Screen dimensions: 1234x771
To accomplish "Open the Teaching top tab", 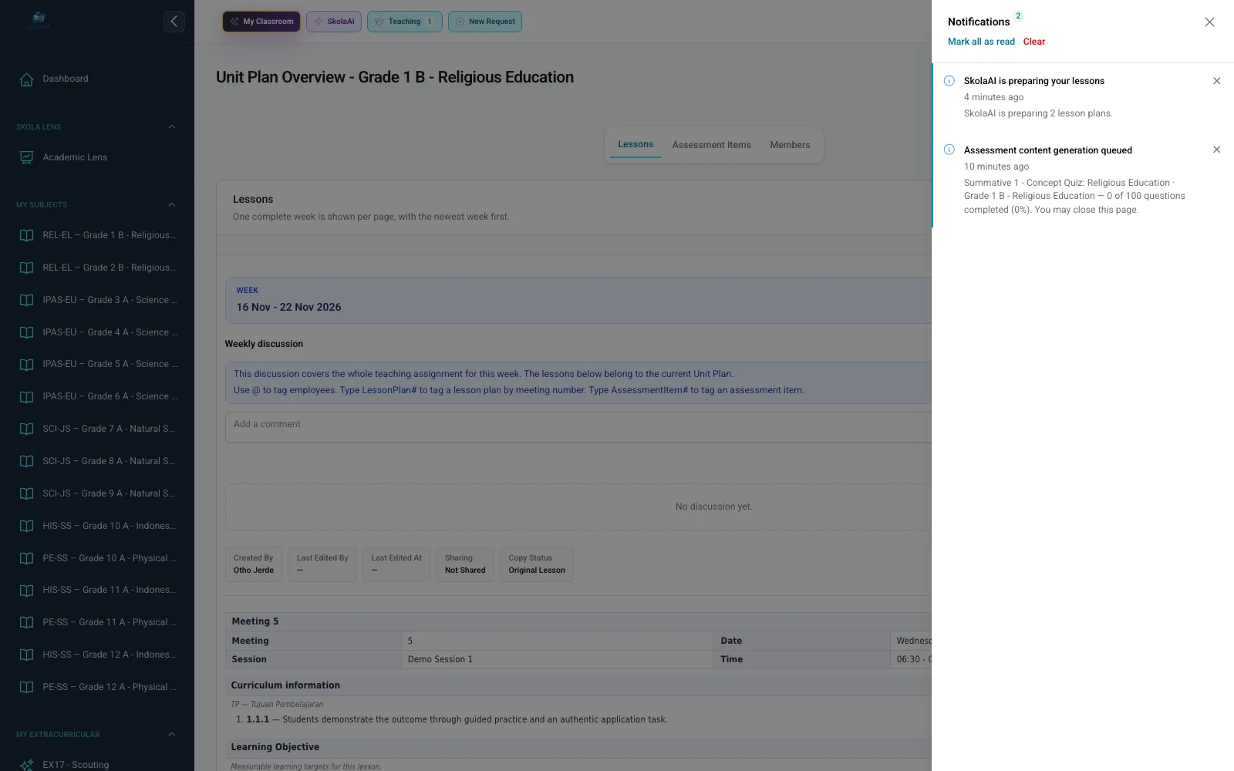I will pyautogui.click(x=405, y=22).
